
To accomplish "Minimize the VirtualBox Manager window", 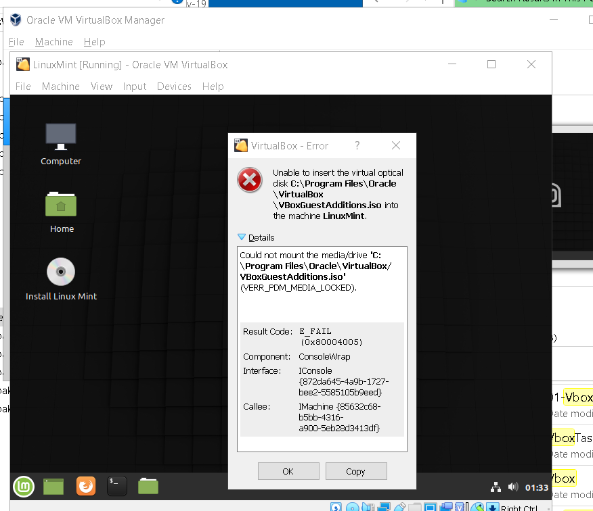I will click(554, 19).
